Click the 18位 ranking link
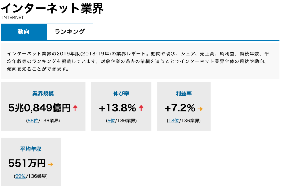 coord(174,121)
